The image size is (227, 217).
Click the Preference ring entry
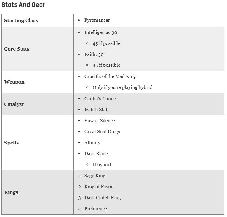[96, 209]
